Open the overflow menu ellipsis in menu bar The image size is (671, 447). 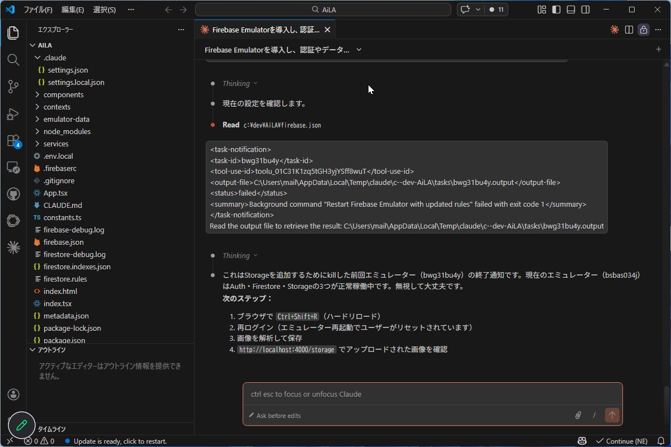point(131,9)
